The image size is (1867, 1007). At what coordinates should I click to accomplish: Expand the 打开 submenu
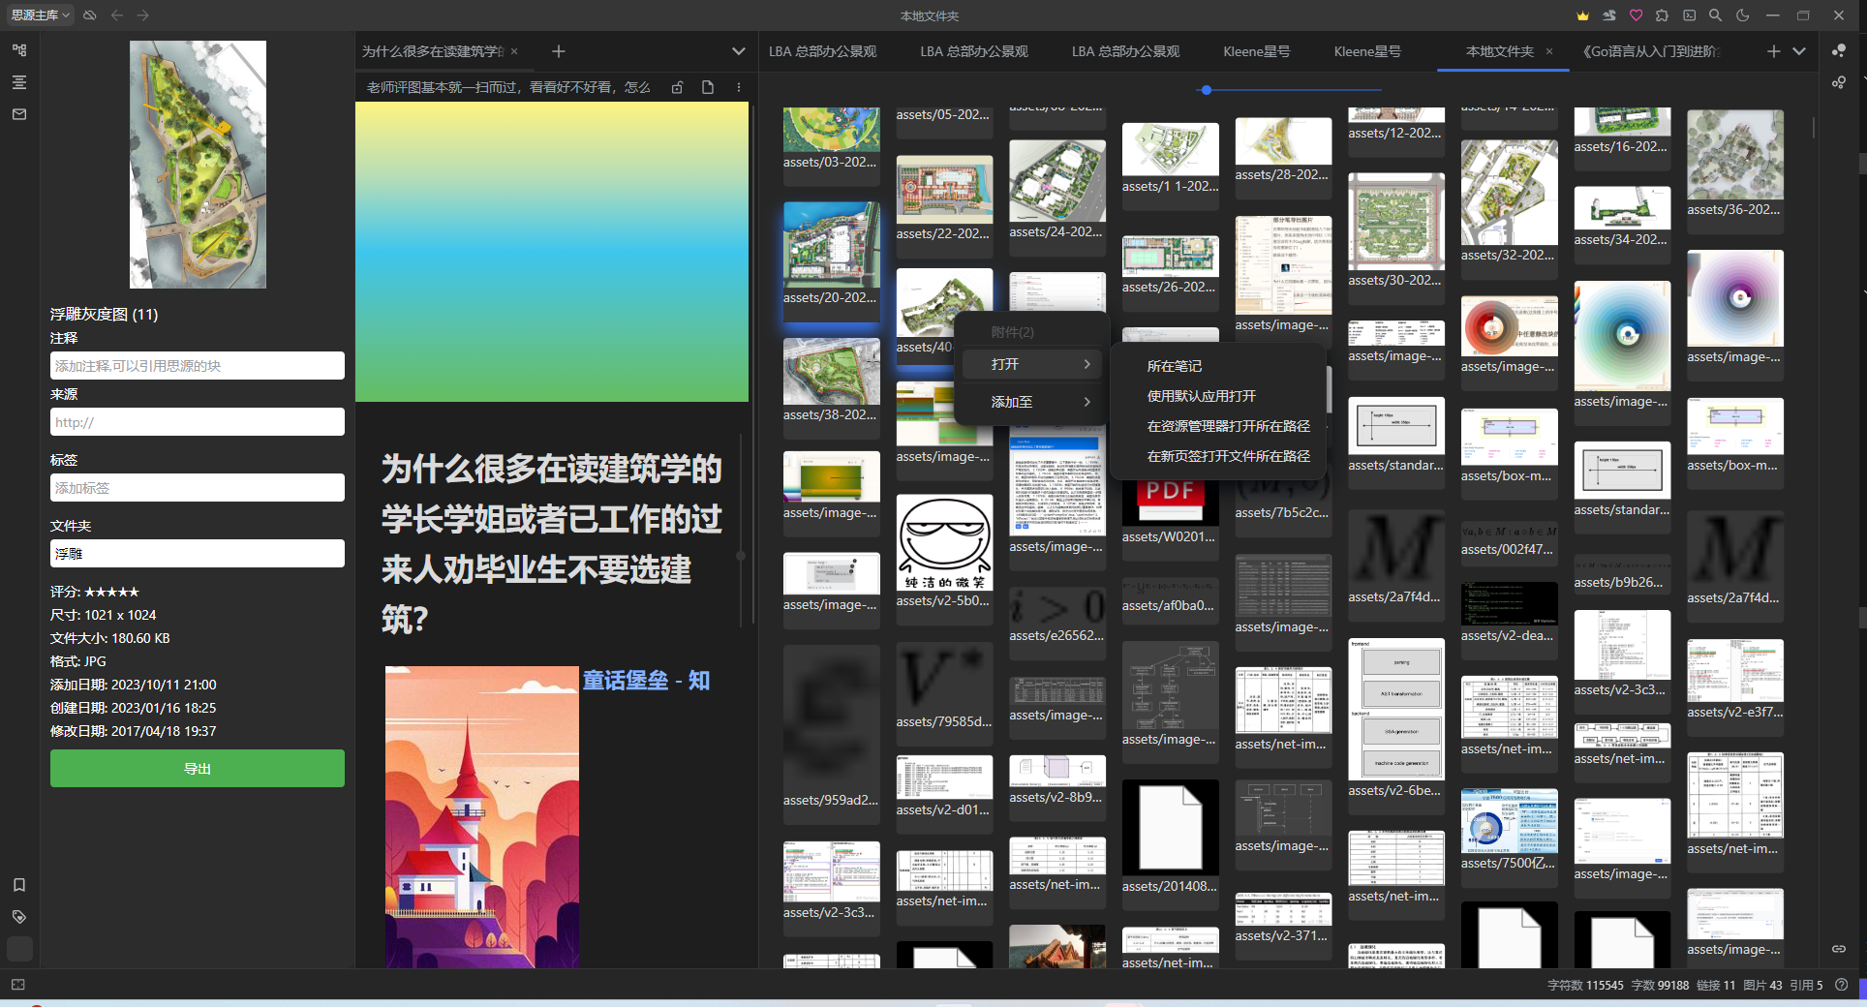1032,364
